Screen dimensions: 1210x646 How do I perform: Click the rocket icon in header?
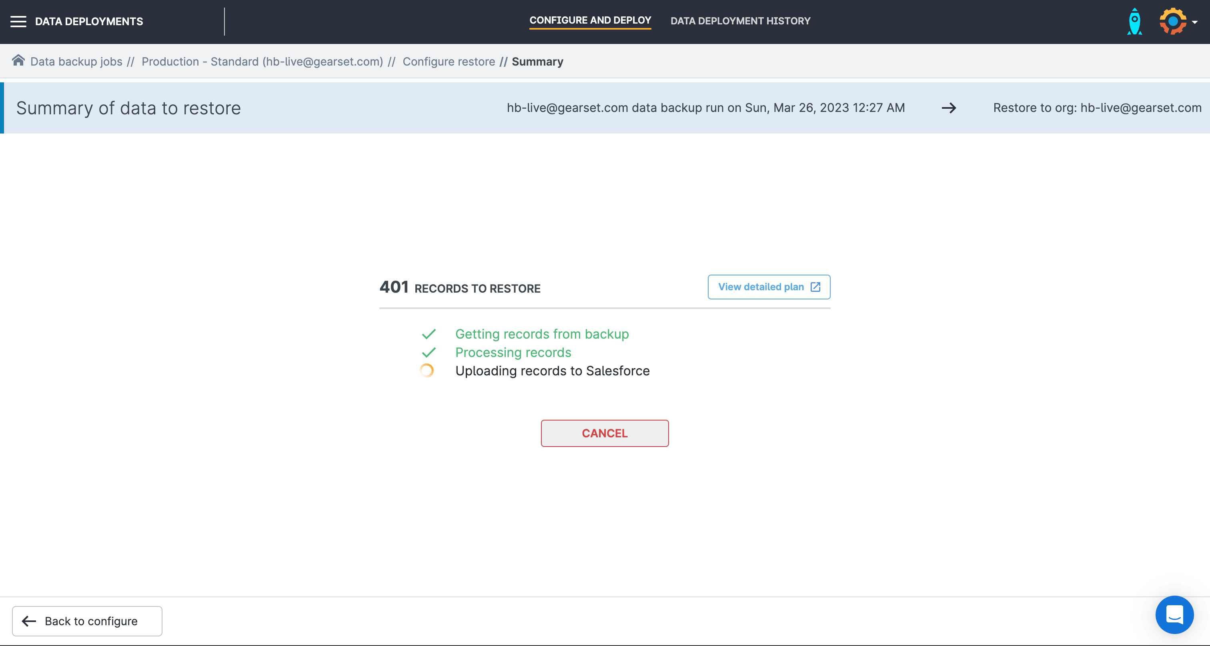click(1134, 22)
